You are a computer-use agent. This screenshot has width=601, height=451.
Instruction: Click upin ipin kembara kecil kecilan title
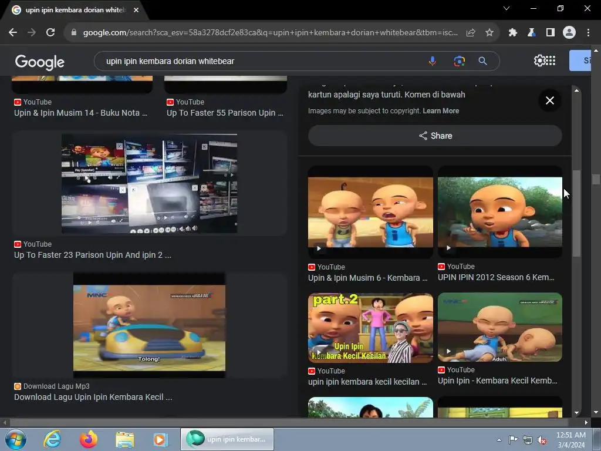click(x=367, y=382)
